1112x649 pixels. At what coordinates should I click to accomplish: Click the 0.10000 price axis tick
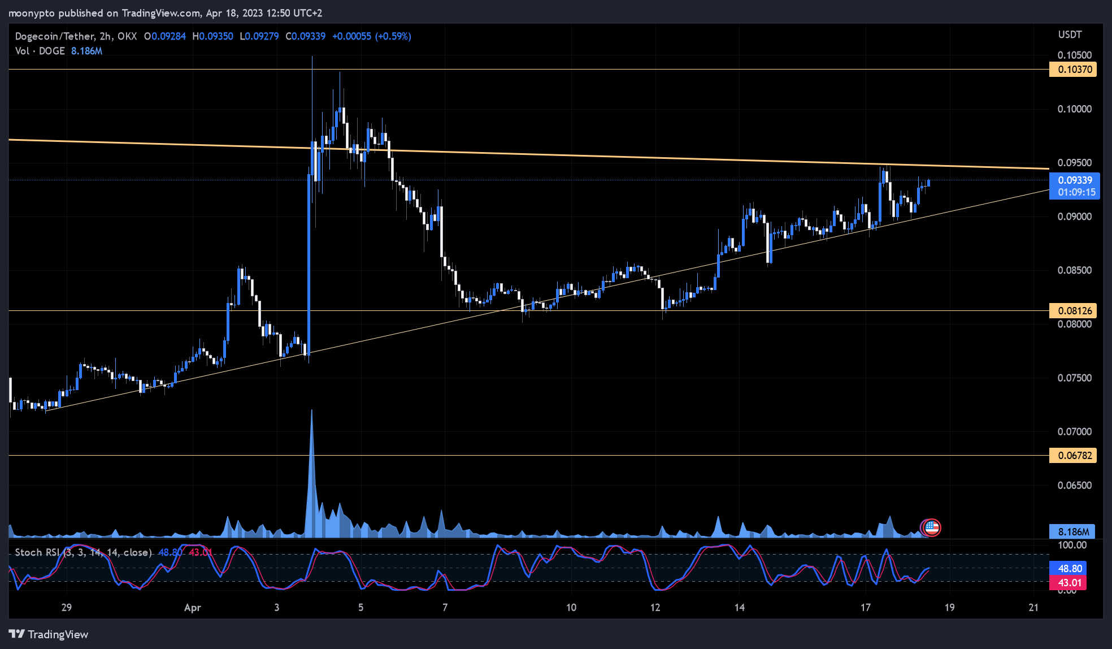point(1075,109)
